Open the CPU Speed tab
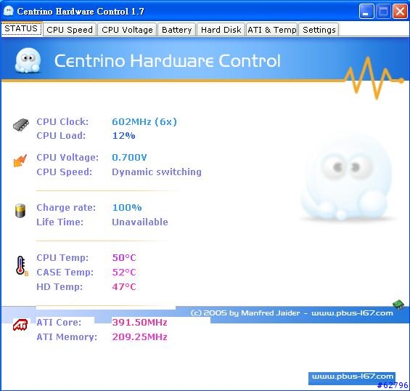This screenshot has width=410, height=391. tap(70, 30)
